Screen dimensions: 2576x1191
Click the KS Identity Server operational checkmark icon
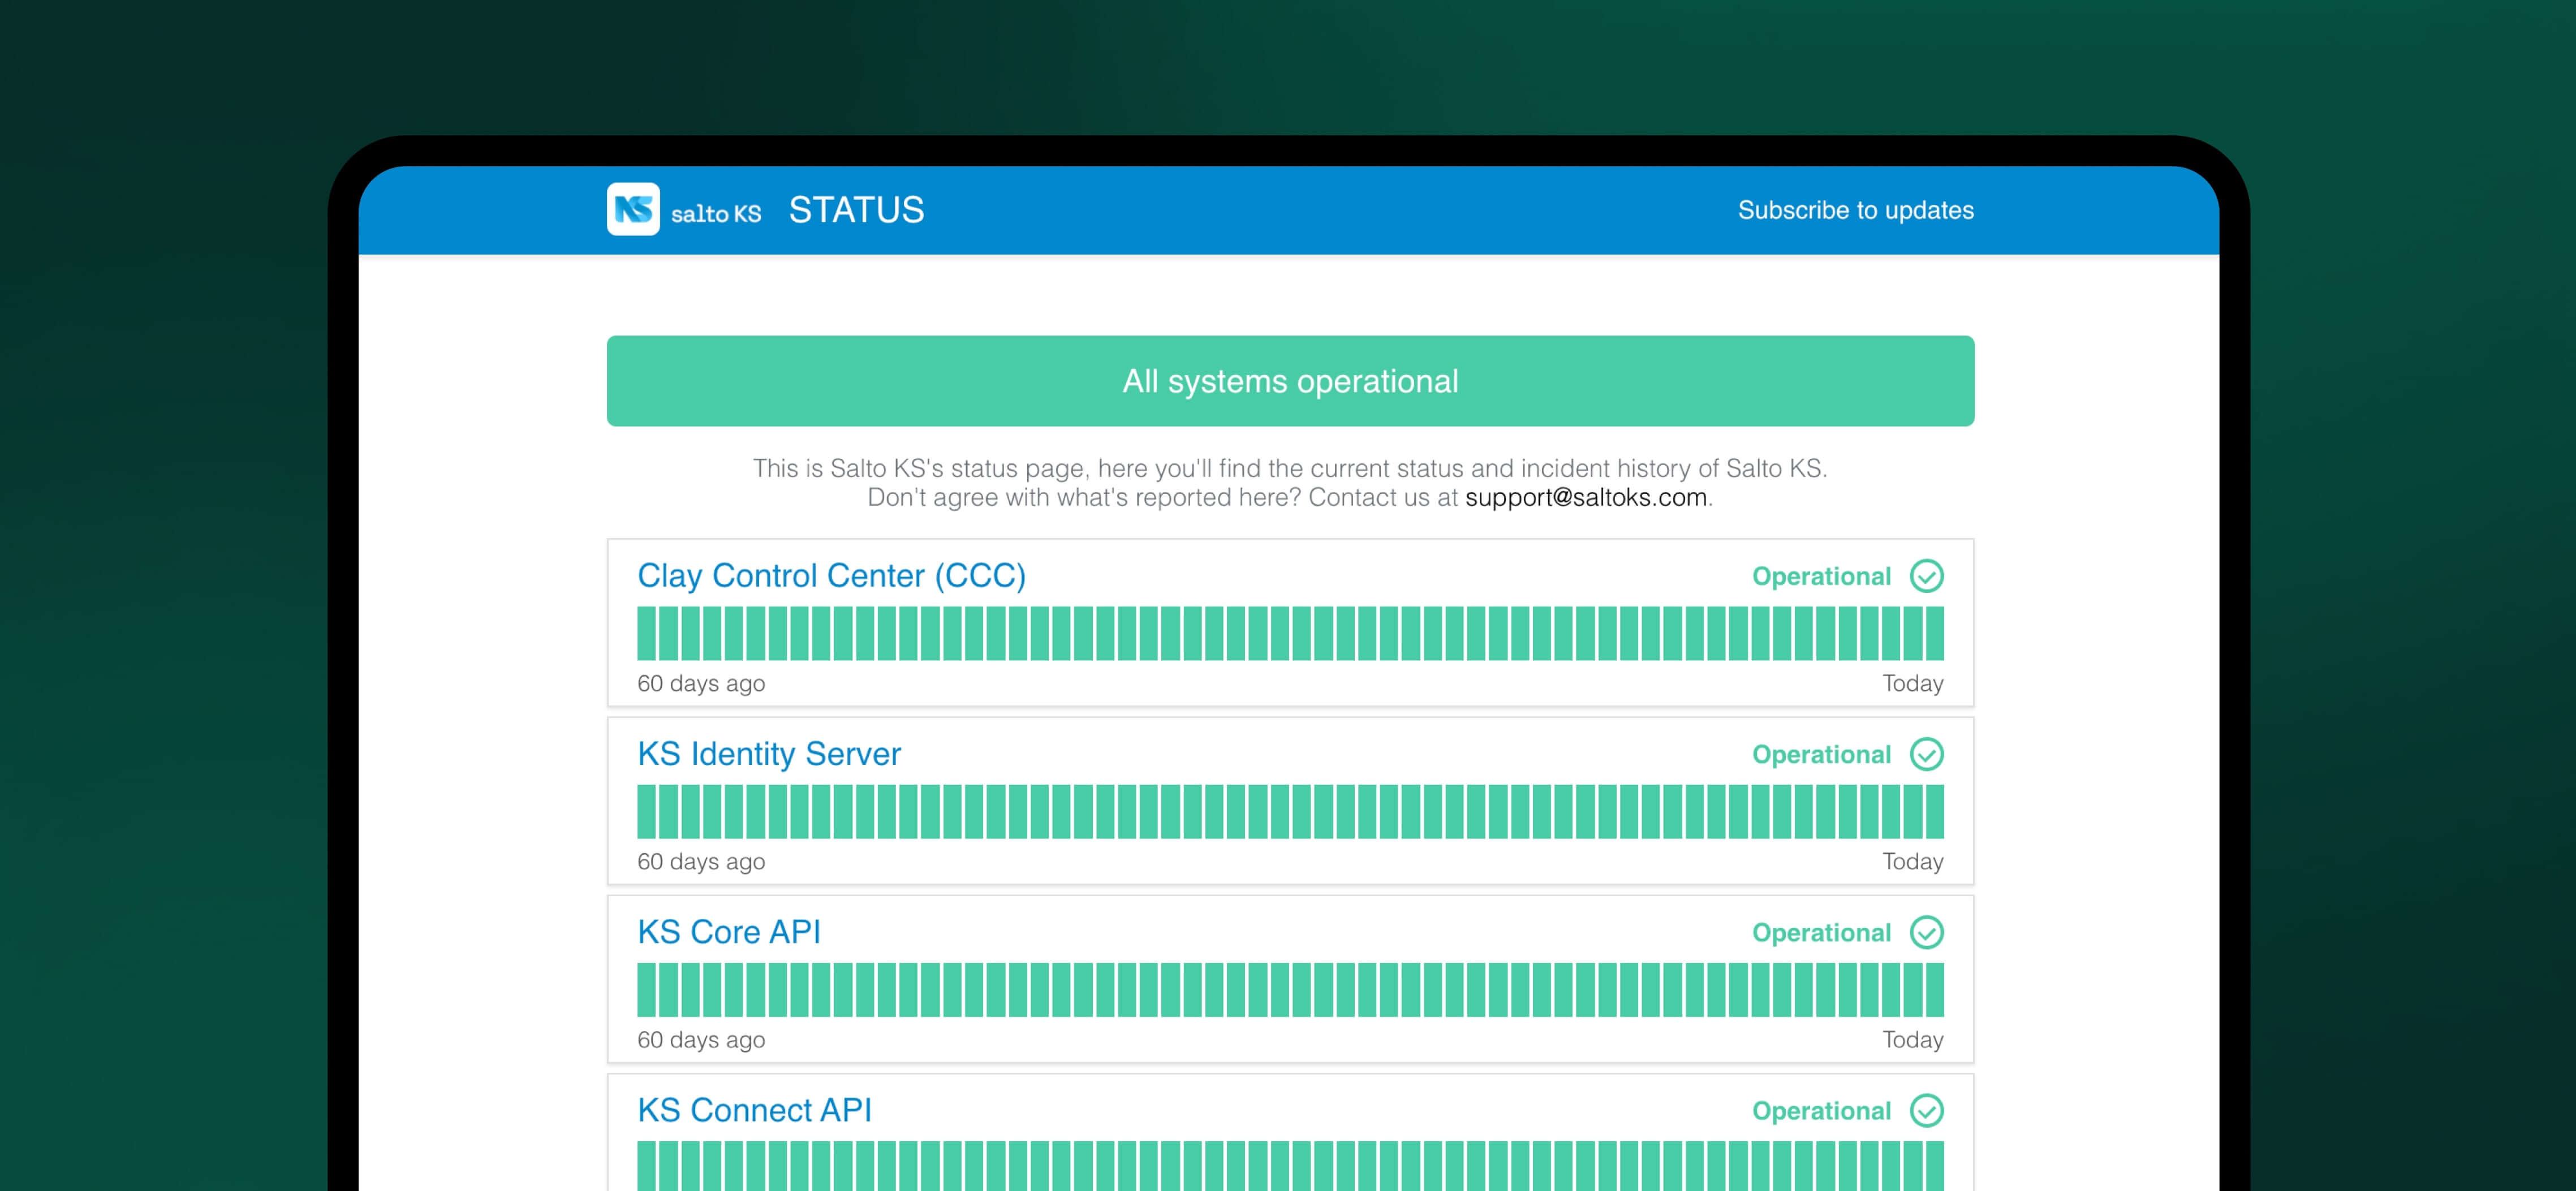coord(1926,754)
